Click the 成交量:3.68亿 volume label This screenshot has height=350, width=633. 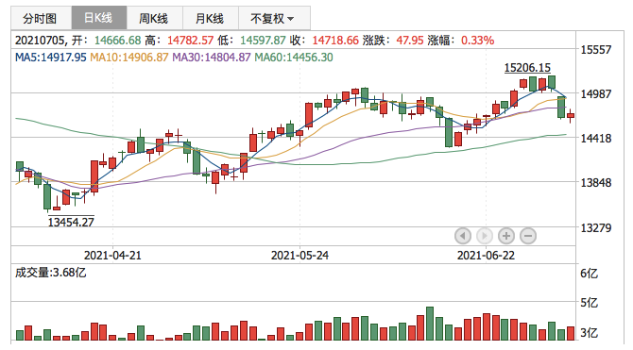tap(50, 273)
